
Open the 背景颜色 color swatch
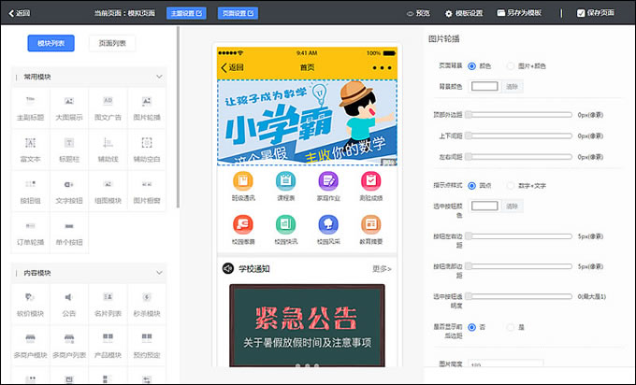(x=484, y=86)
